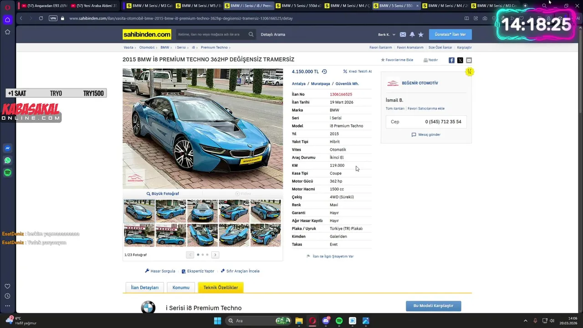Open Spotify in Opera sidebar

[x=7, y=173]
